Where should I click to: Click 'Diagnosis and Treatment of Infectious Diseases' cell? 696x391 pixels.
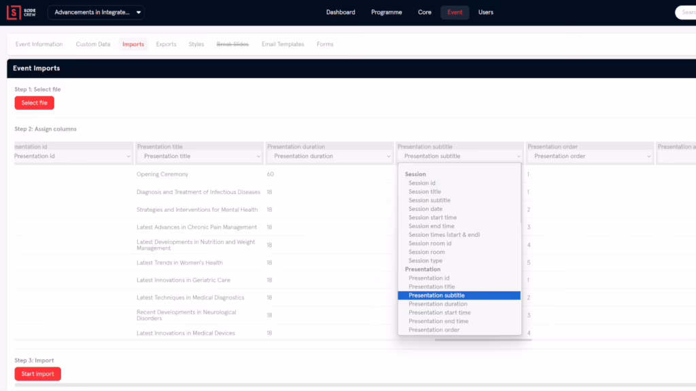[x=198, y=192]
